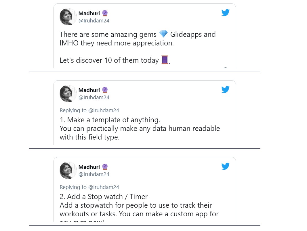Open Madhuri's avatar in the first tweet
This screenshot has width=307, height=231.
[x=68, y=17]
